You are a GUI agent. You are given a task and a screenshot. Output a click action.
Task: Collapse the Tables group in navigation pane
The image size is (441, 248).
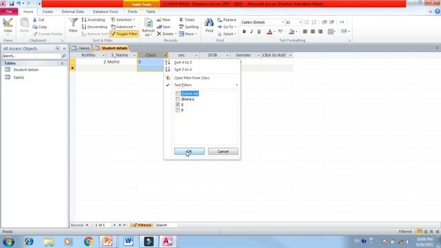coord(62,63)
